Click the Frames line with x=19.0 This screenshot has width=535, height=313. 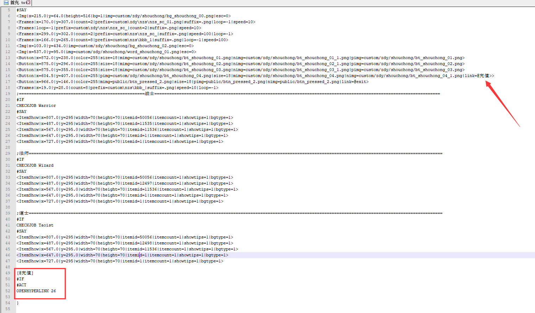pyautogui.click(x=117, y=88)
